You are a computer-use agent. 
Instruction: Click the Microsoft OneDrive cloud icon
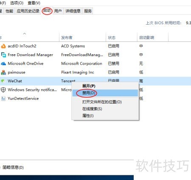click(x=3, y=64)
